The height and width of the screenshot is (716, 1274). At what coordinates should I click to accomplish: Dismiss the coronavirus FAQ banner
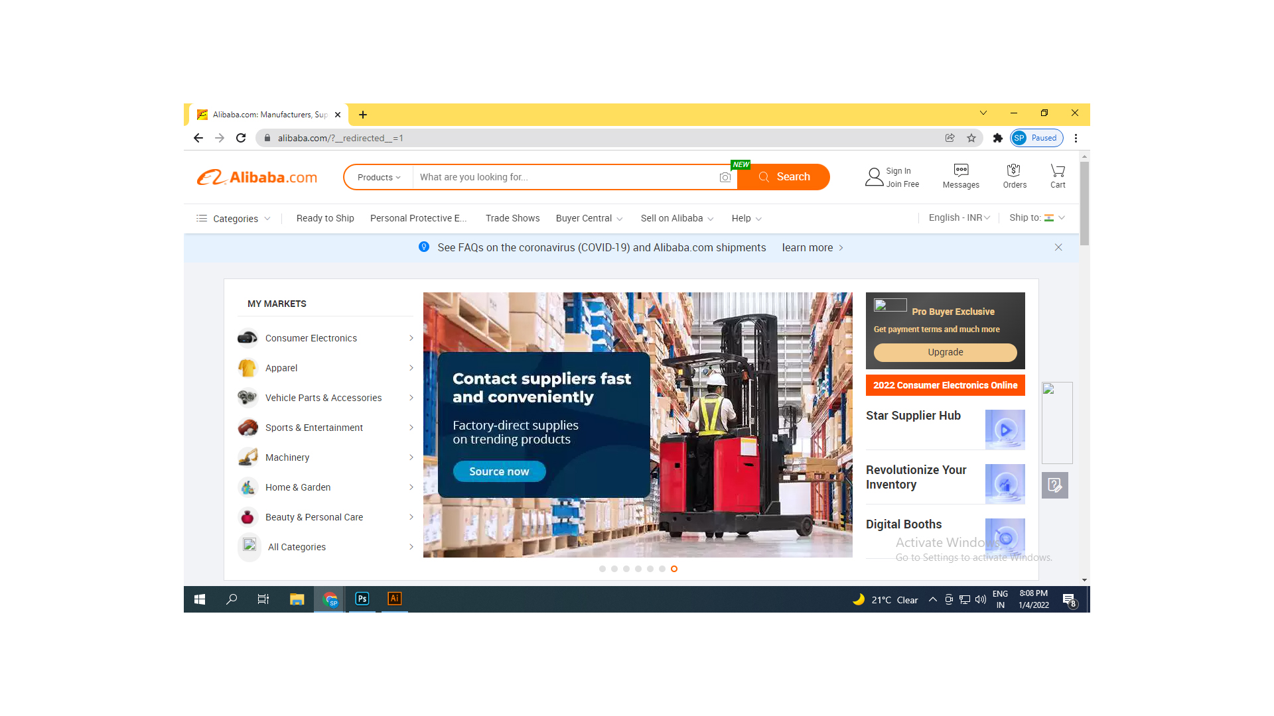[x=1059, y=247]
